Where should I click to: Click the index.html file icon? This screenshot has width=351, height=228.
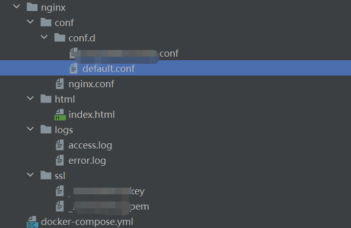[x=60, y=115]
